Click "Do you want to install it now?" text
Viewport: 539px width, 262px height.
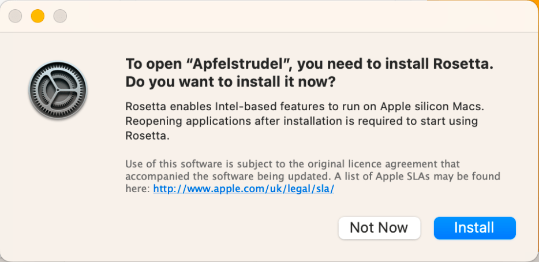tap(230, 83)
